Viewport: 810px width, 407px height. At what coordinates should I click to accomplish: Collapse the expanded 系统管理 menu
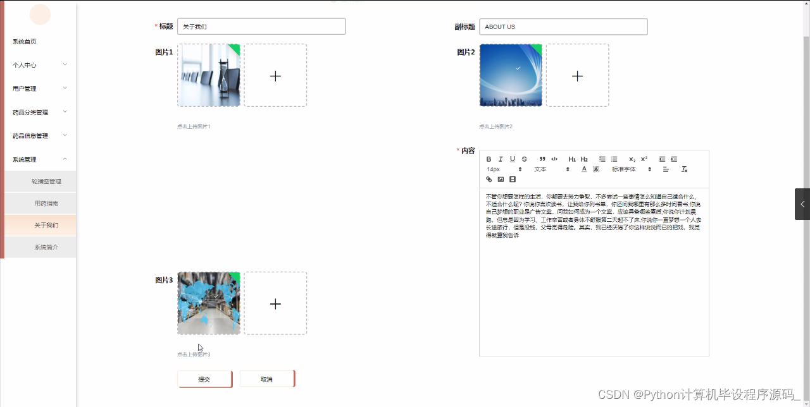(x=34, y=159)
